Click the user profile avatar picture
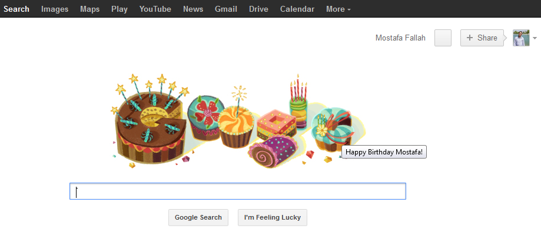This screenshot has width=541, height=239. point(521,38)
